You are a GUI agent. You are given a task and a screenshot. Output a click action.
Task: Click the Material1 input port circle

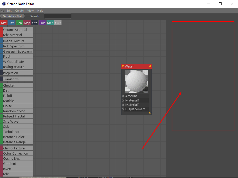tap(123, 100)
